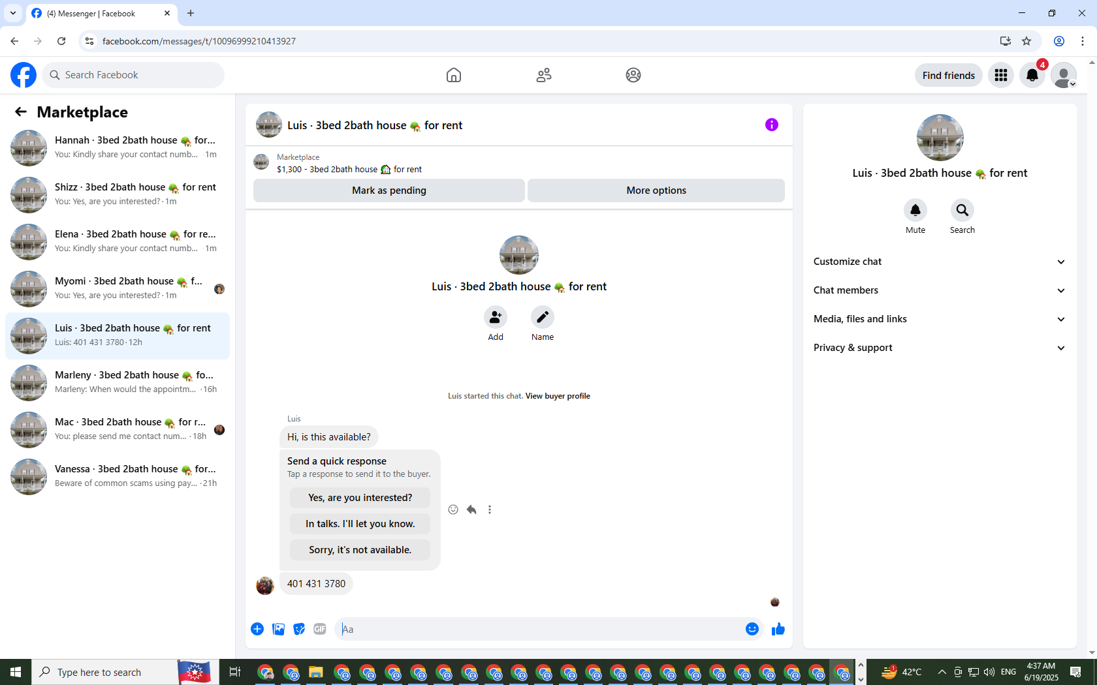Click More options button

(x=656, y=190)
